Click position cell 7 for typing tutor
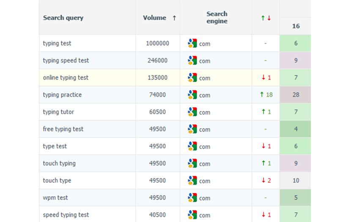Screen dimensions: 349x222 pyautogui.click(x=295, y=112)
